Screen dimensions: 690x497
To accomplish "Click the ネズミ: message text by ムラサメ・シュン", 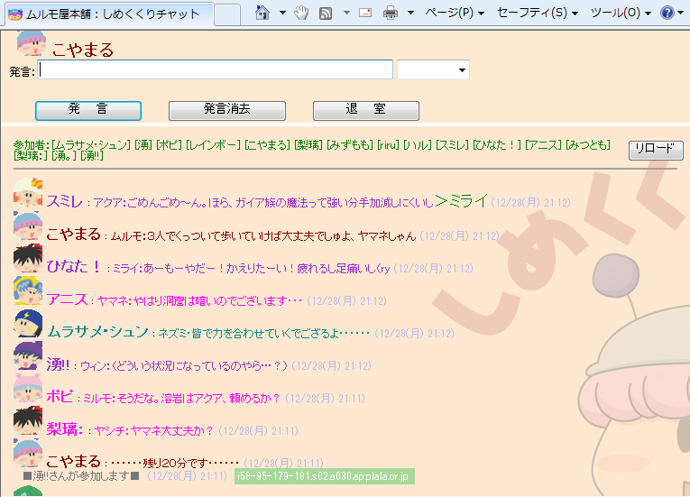I will pos(263,333).
